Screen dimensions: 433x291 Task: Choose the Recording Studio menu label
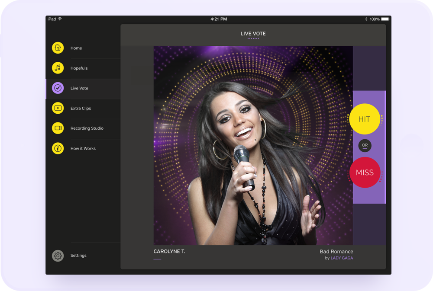point(87,128)
